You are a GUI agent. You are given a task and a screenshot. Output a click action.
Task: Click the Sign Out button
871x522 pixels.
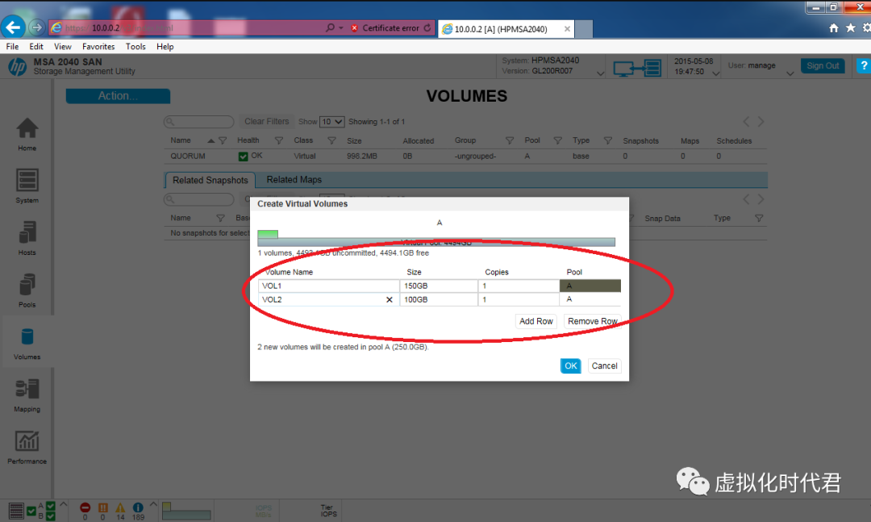pos(823,65)
